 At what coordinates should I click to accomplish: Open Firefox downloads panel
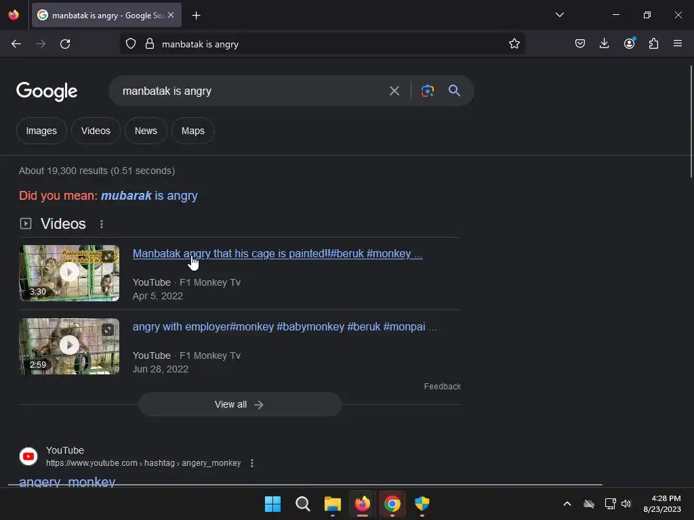tap(604, 44)
